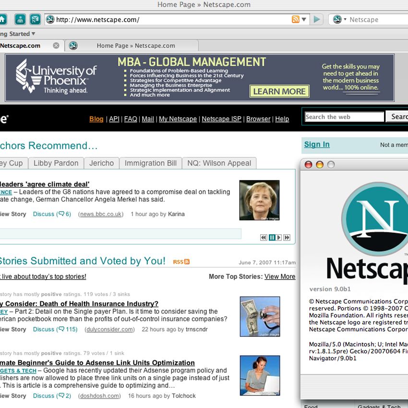408x408 pixels.
Task: Click the Netscape favicon in the address bar
Action: 49,19
